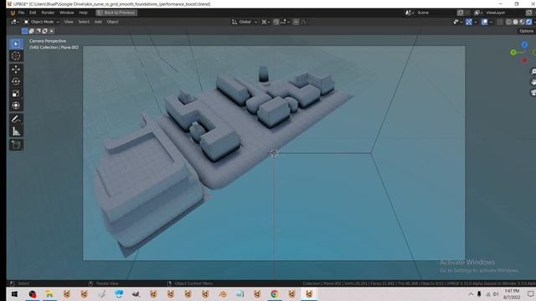
Task: Open the view layer browse dropdown
Action: tap(477, 13)
